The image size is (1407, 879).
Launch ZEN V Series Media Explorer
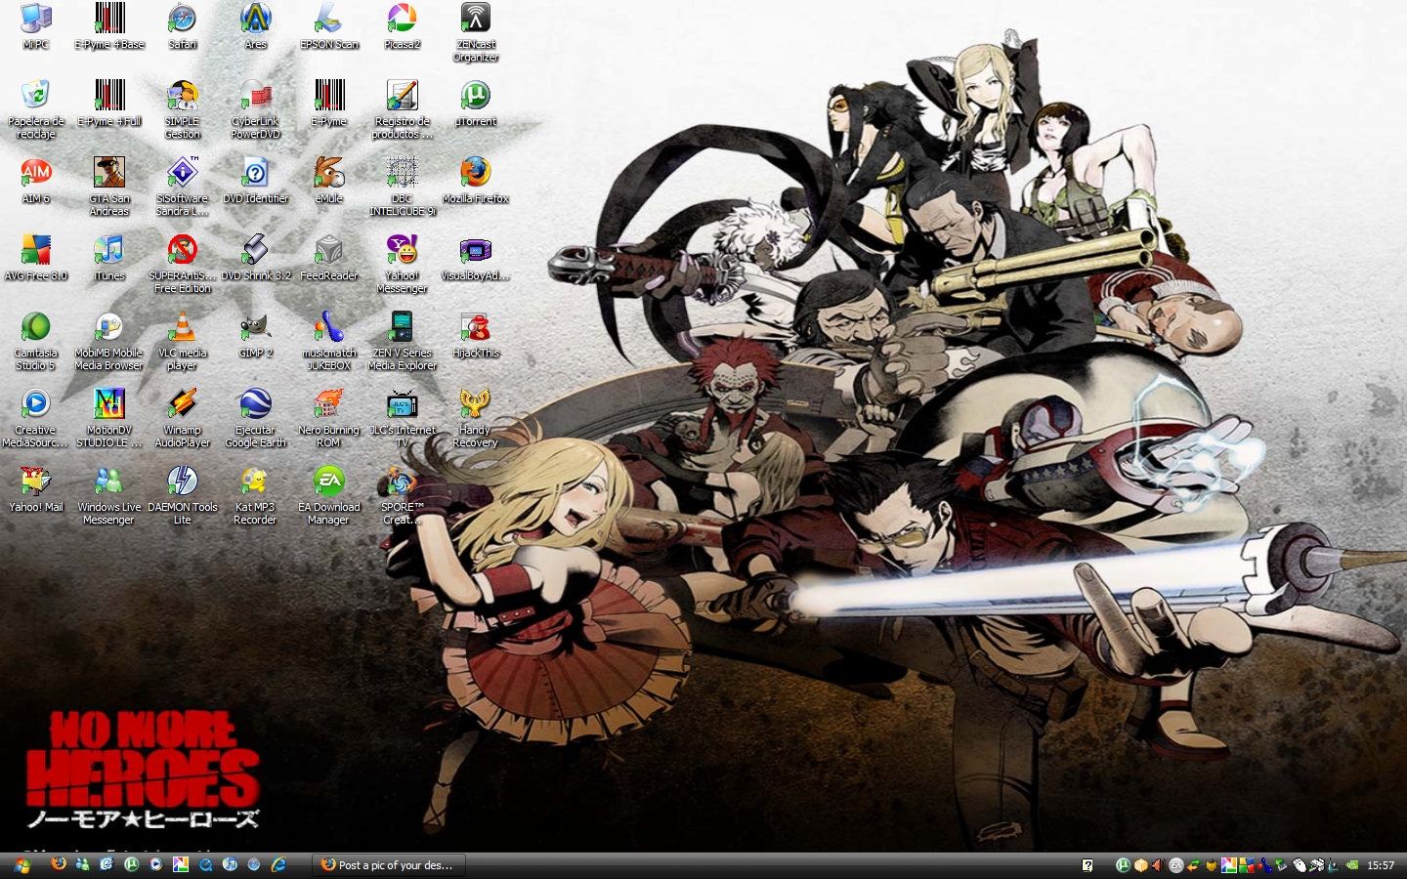pyautogui.click(x=403, y=341)
